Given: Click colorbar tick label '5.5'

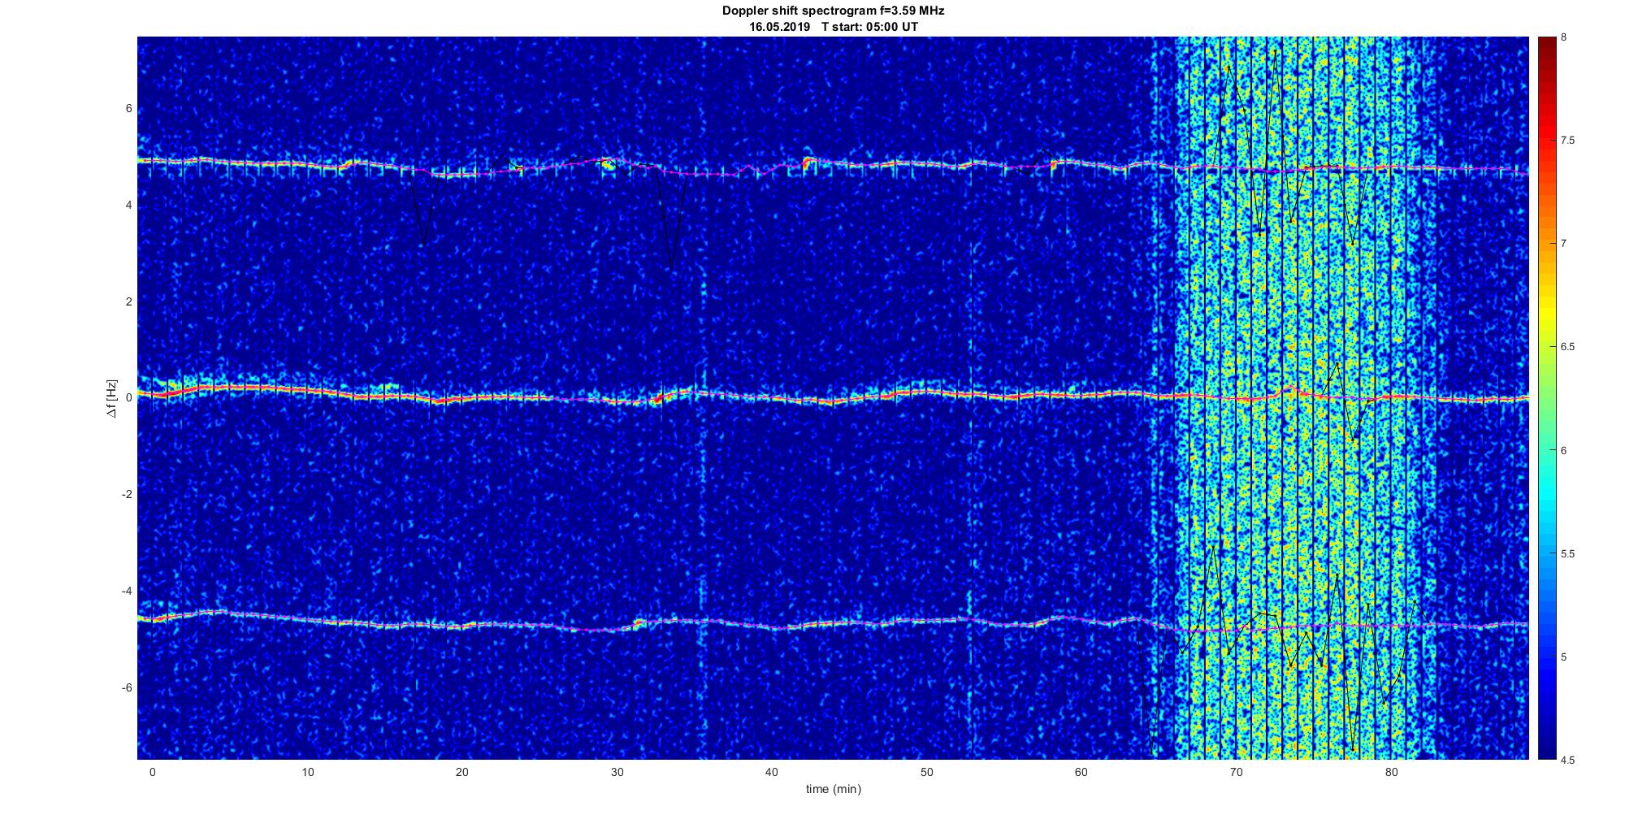Looking at the screenshot, I should coord(1568,554).
